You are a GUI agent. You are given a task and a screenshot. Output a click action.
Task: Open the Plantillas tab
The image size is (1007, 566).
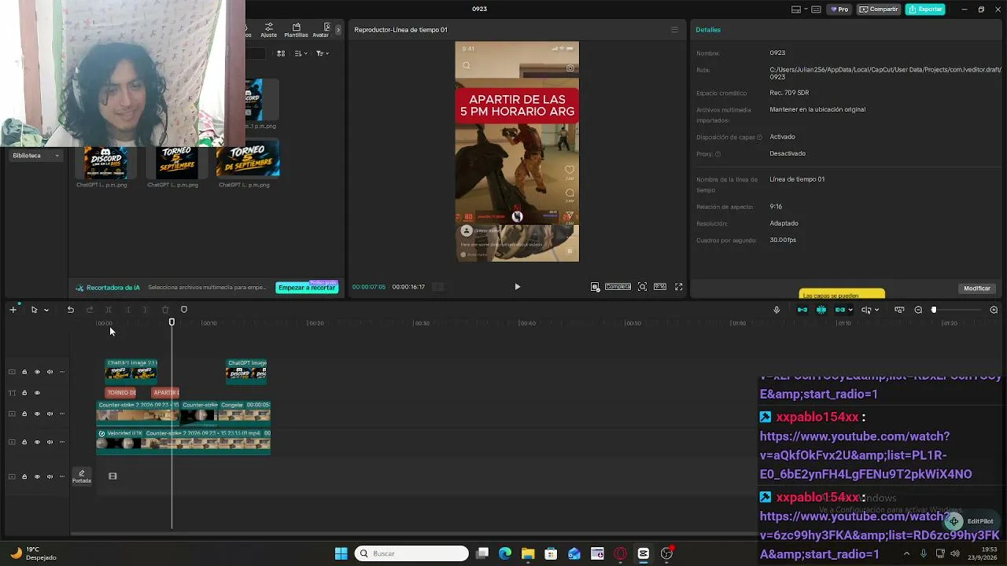pos(296,30)
